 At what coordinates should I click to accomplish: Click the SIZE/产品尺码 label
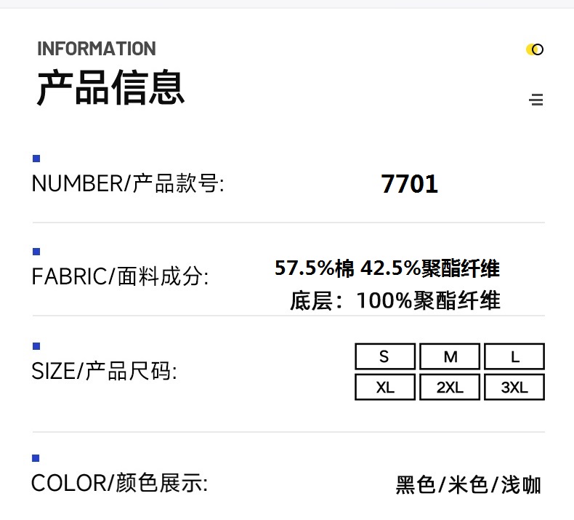pyautogui.click(x=104, y=371)
